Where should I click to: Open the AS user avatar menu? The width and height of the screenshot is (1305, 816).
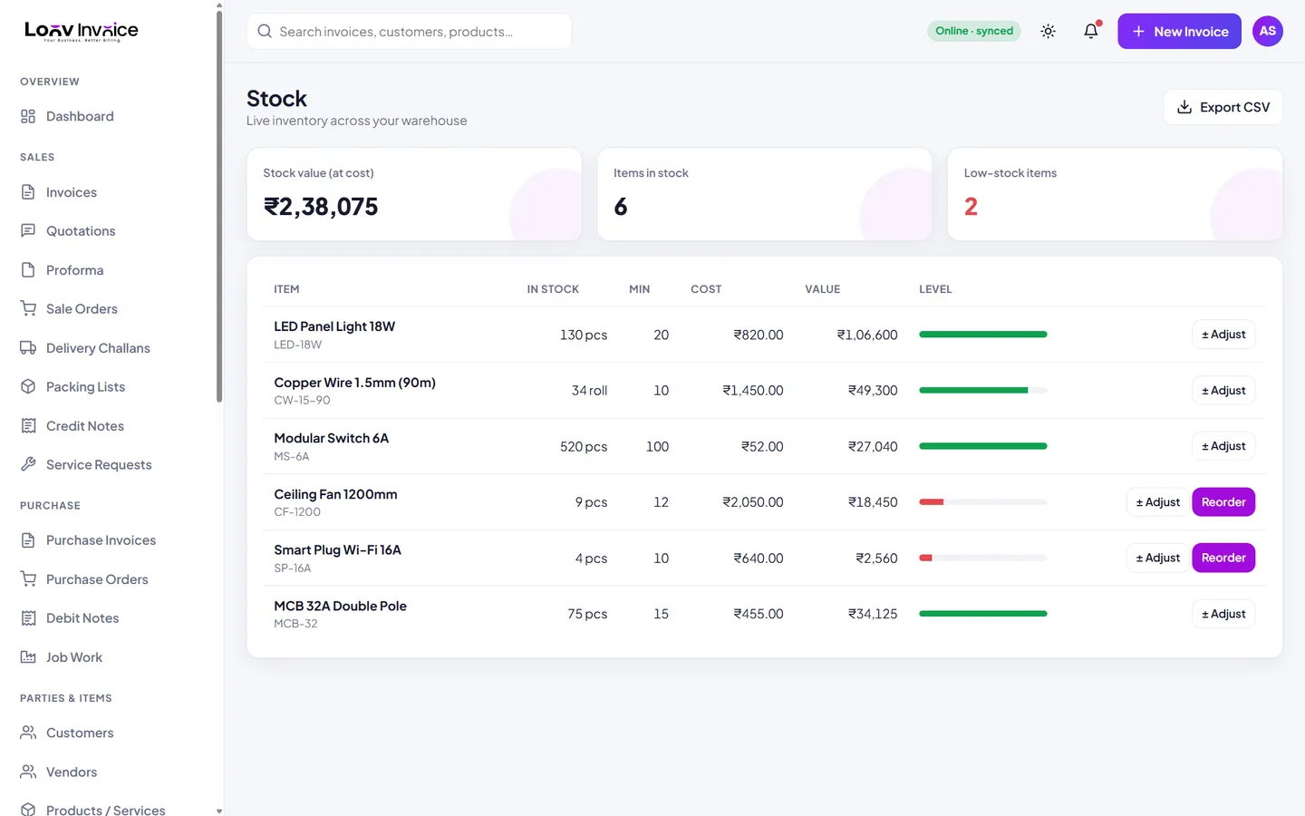point(1268,31)
